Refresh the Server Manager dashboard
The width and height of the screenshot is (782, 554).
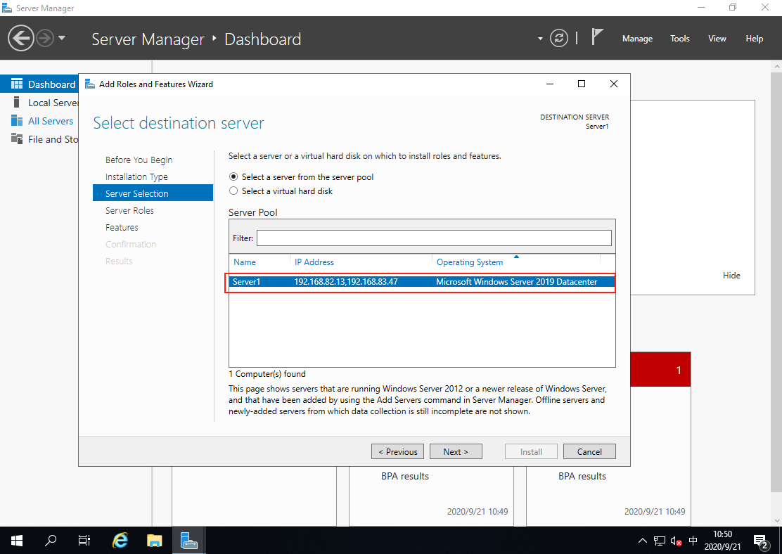click(x=558, y=39)
